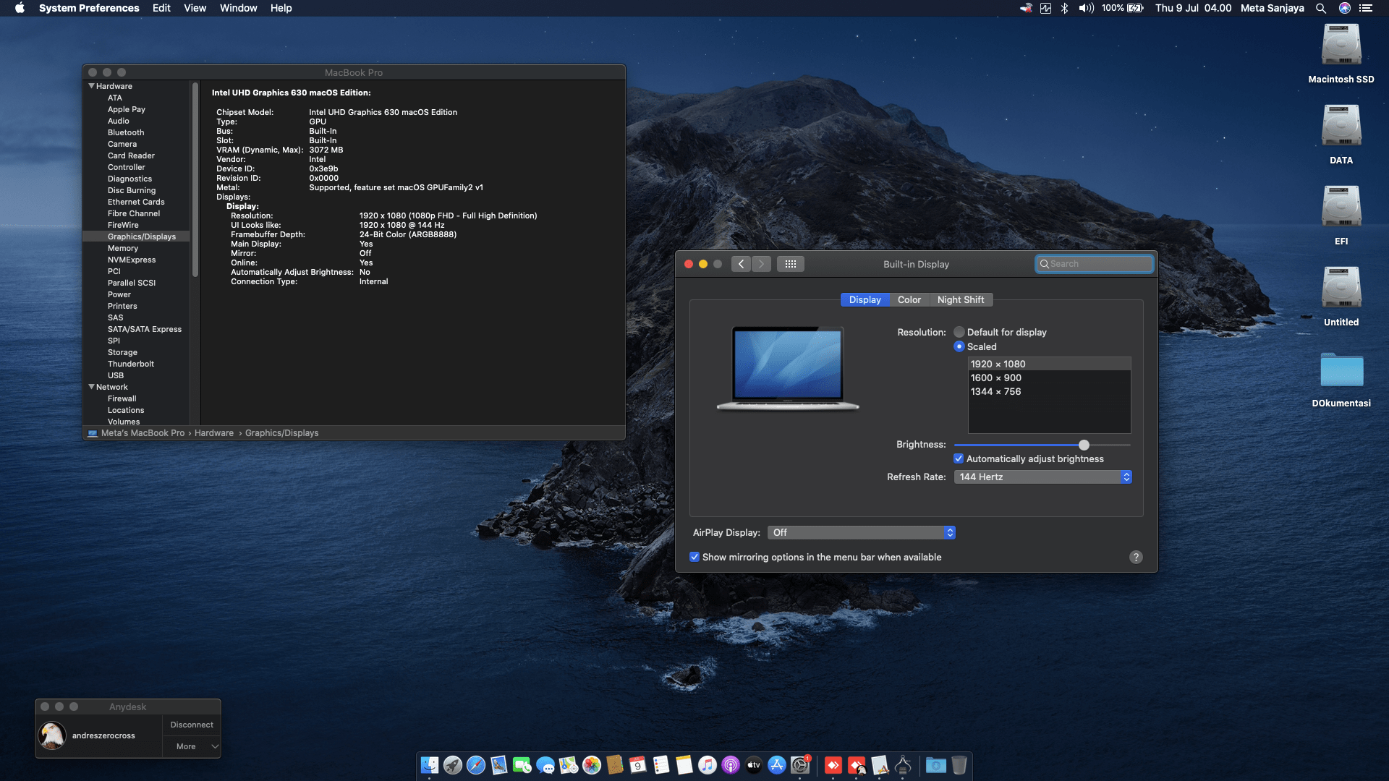Open the Trash in the Dock
Viewport: 1389px width, 781px height.
(959, 765)
